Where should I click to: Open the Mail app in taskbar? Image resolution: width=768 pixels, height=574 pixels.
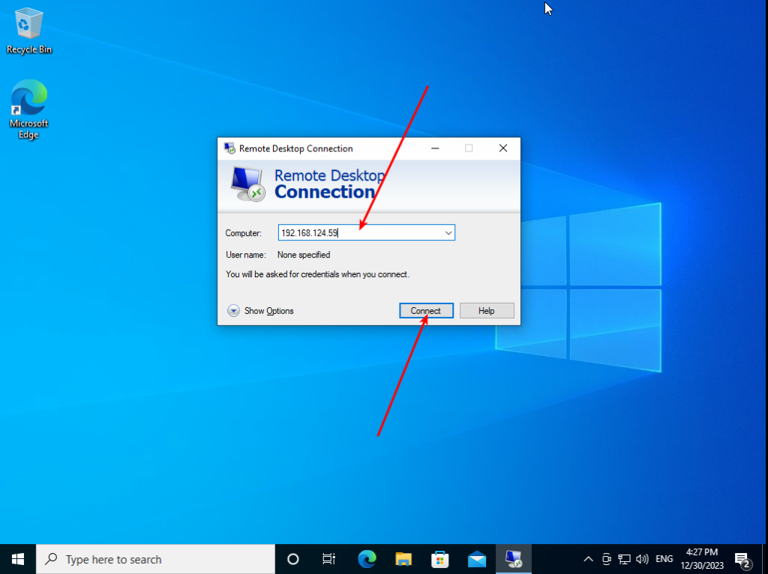point(476,559)
